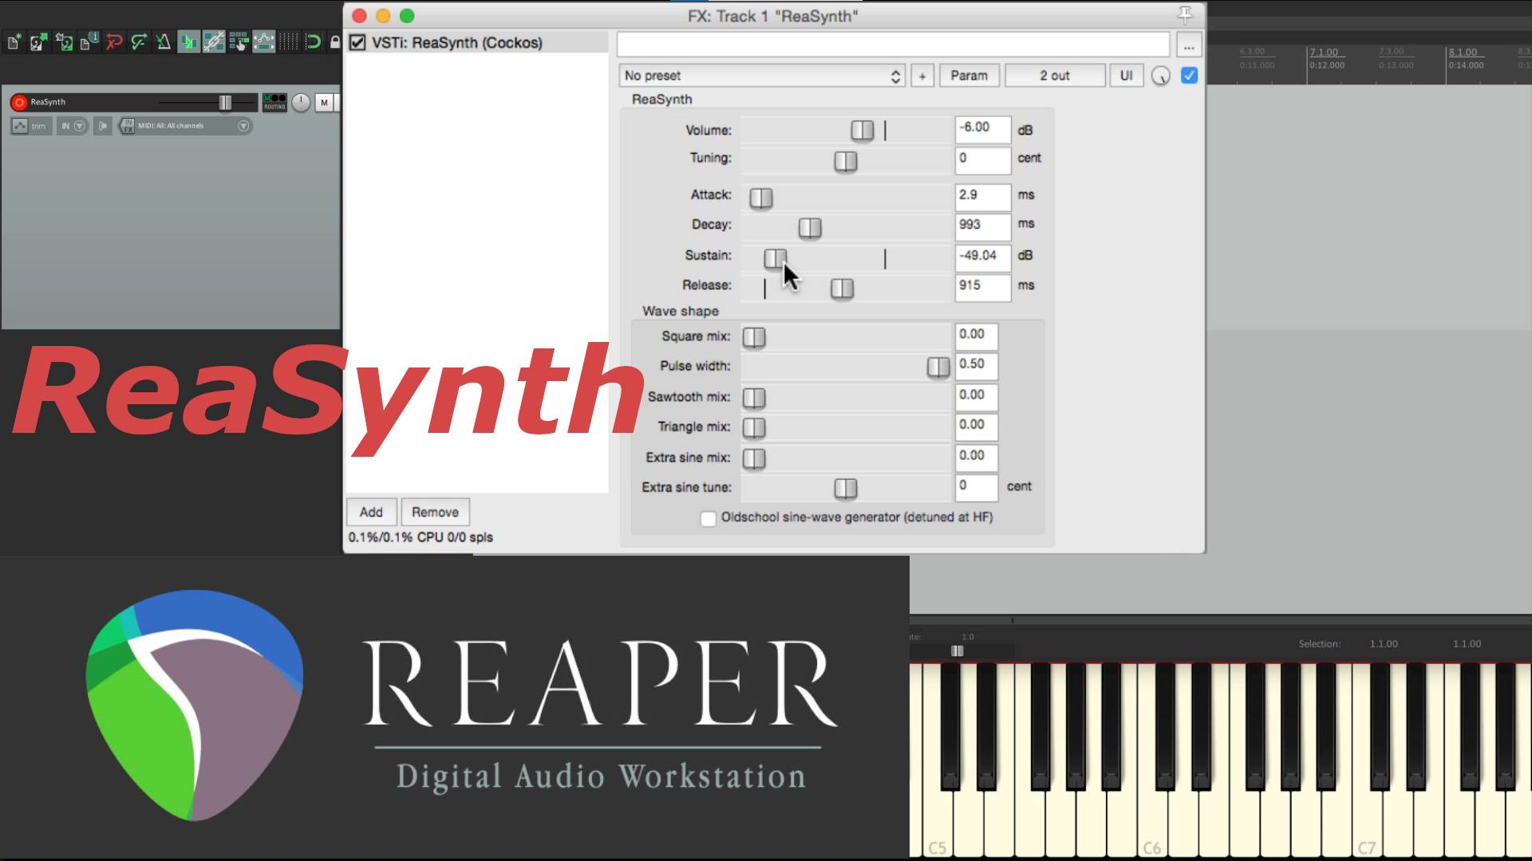The image size is (1532, 861).
Task: Click the Extra sine mix slider handle
Action: click(754, 458)
